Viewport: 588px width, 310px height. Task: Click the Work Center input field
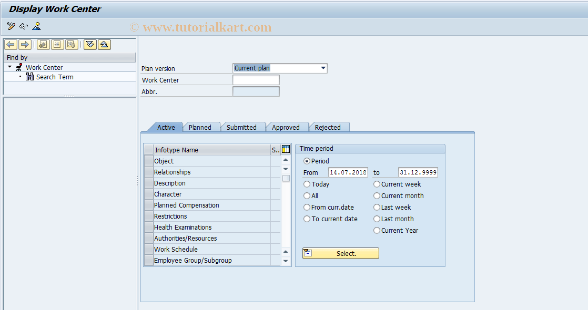click(x=256, y=80)
